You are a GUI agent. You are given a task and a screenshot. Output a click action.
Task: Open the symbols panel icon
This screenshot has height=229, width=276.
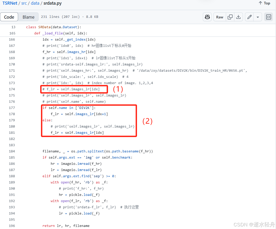pyautogui.click(x=268, y=17)
